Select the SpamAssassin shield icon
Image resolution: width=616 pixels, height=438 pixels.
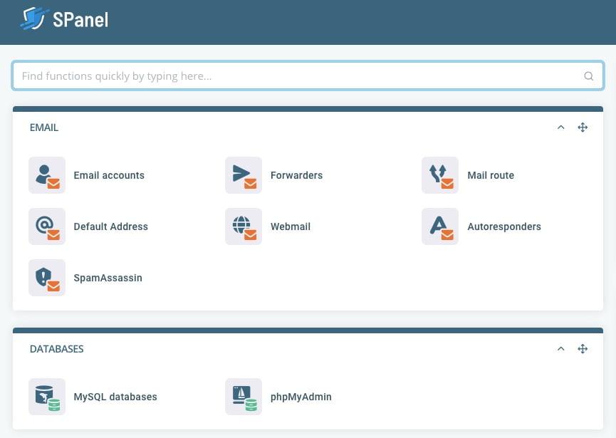click(47, 278)
